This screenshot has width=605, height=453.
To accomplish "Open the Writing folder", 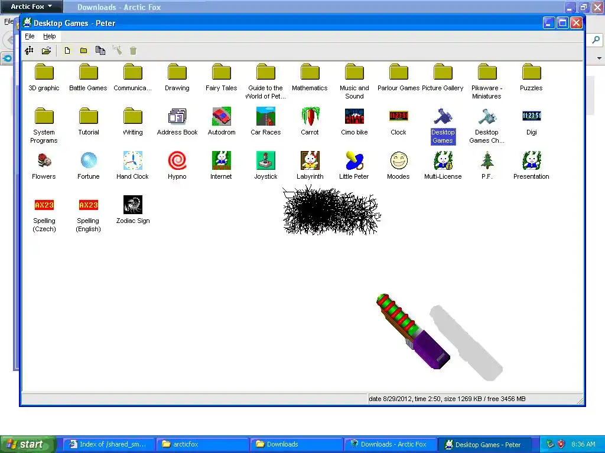I will (133, 117).
